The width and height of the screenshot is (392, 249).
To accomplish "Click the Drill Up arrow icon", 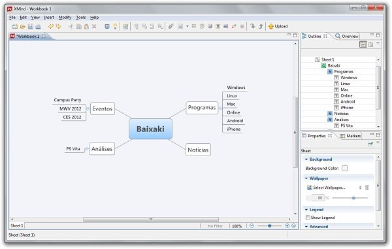I will point(261,26).
